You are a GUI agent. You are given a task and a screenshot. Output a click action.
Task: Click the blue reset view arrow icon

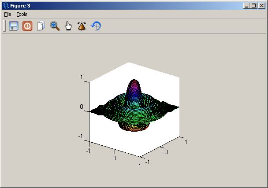(96, 26)
